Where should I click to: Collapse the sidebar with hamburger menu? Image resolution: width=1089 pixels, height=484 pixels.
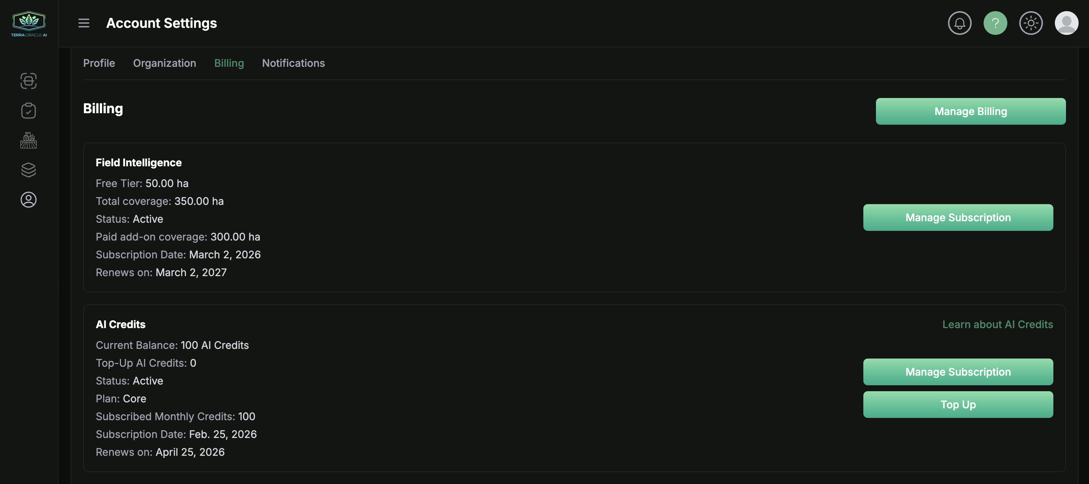(84, 23)
